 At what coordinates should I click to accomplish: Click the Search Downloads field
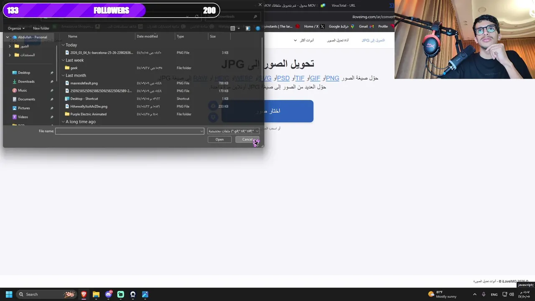(232, 17)
